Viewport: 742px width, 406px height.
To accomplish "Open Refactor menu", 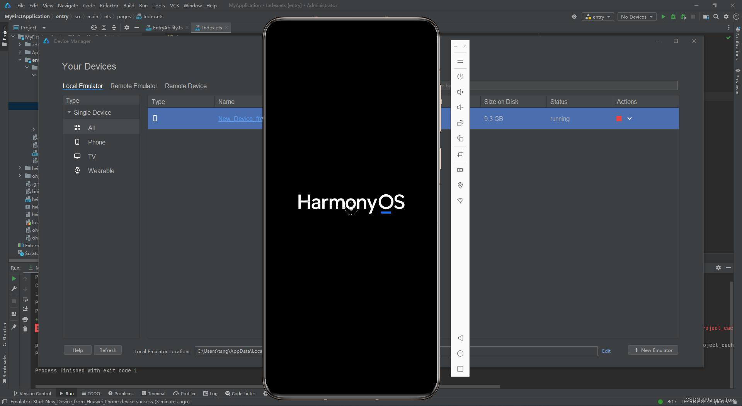I will tap(109, 5).
